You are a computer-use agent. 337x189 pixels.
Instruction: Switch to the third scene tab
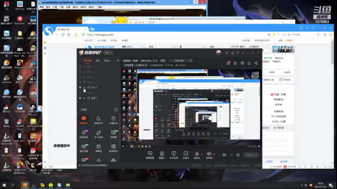[x=107, y=60]
